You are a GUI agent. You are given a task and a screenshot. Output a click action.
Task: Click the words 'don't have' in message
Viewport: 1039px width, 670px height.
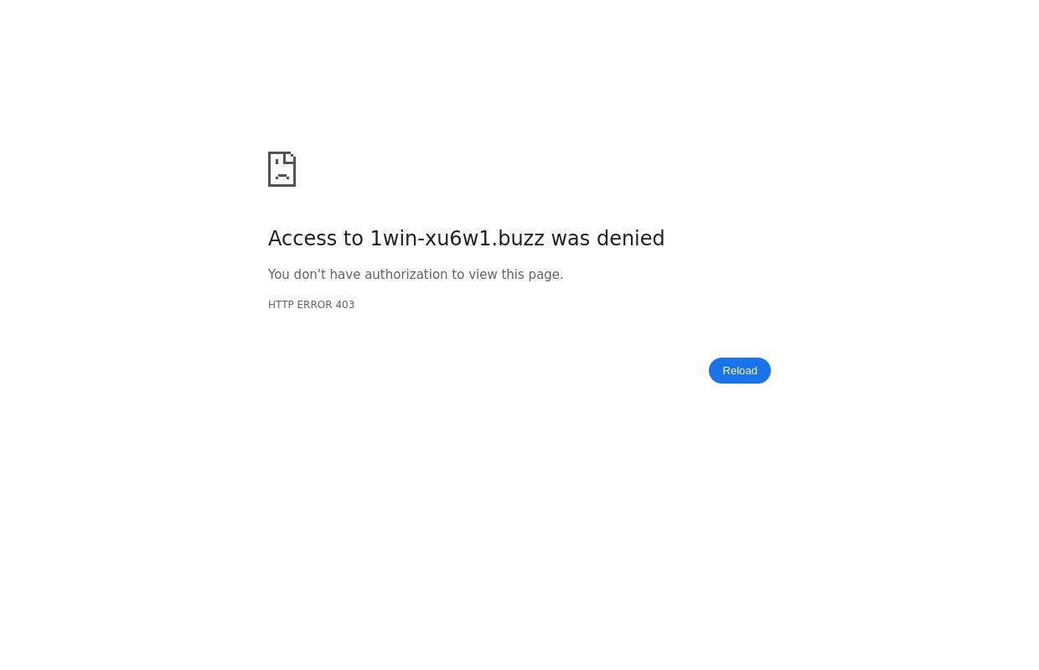[327, 275]
